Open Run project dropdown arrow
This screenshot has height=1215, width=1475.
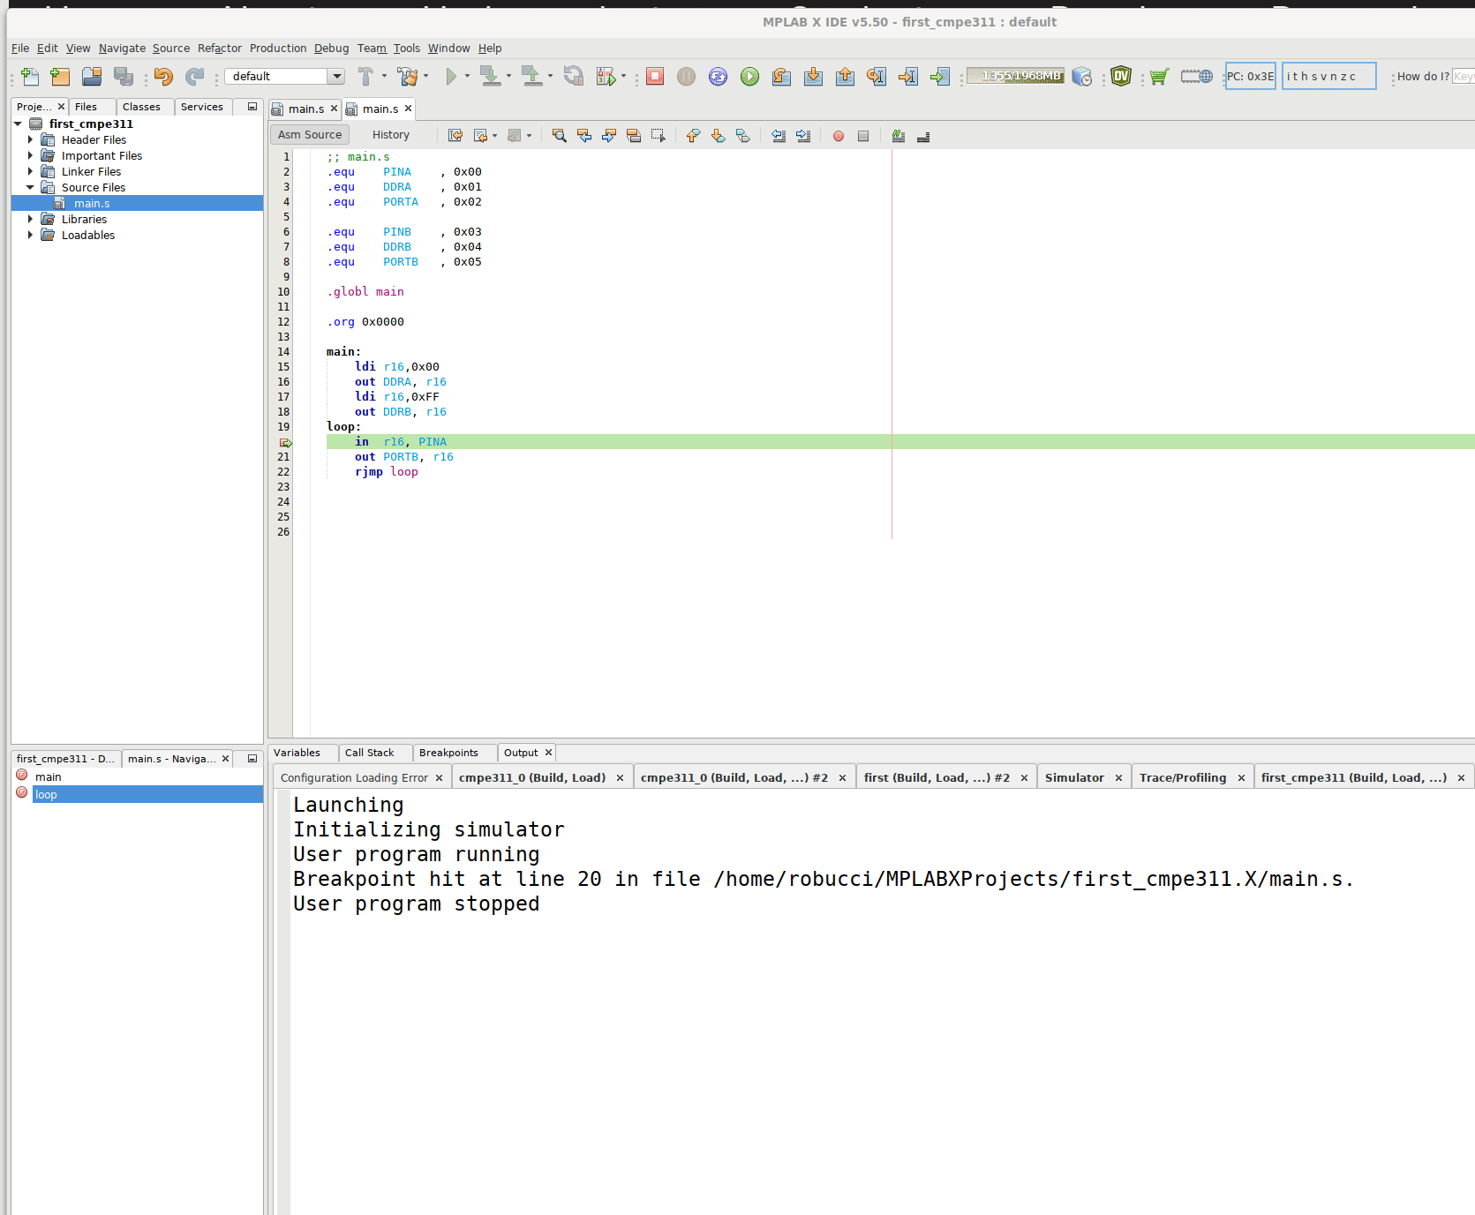click(x=467, y=77)
